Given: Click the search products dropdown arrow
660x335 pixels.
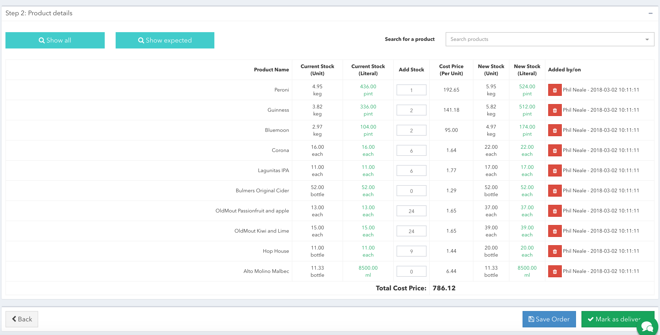Looking at the screenshot, I should click(x=647, y=39).
